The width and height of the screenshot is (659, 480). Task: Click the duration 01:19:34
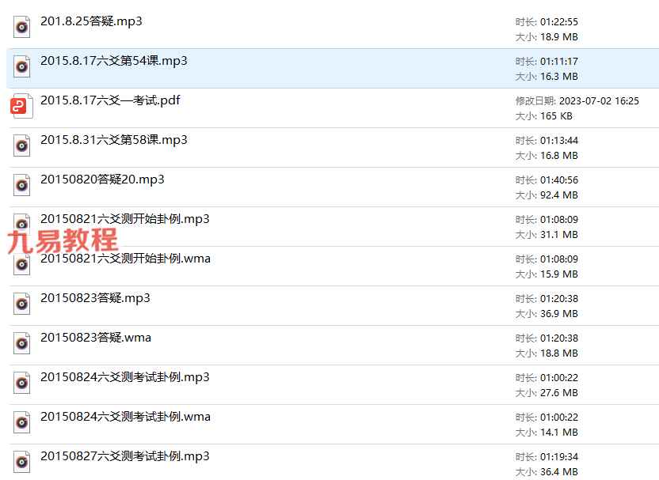(x=559, y=456)
